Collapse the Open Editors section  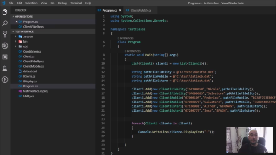(53, 16)
